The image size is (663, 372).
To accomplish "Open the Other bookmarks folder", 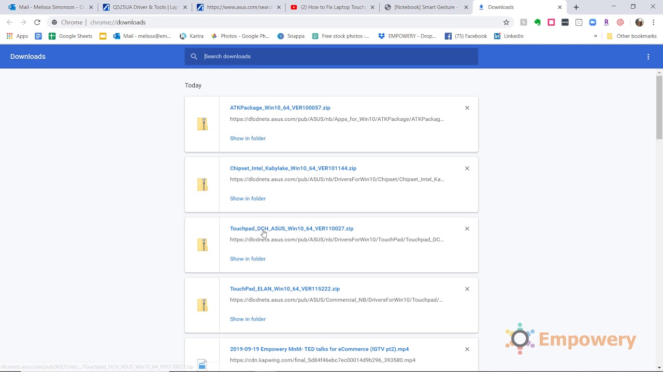I will pyautogui.click(x=631, y=36).
